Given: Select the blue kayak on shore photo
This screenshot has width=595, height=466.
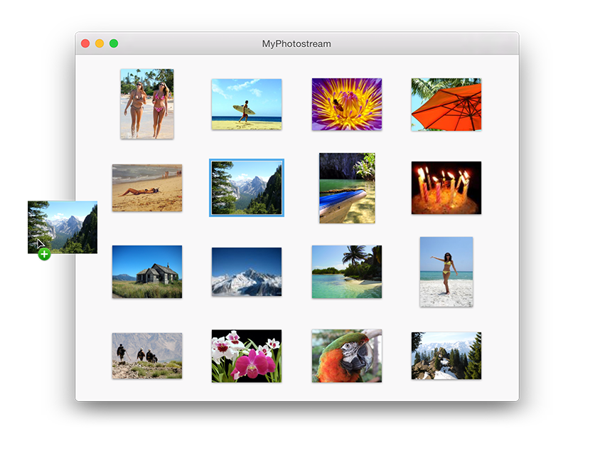Looking at the screenshot, I should tap(347, 188).
